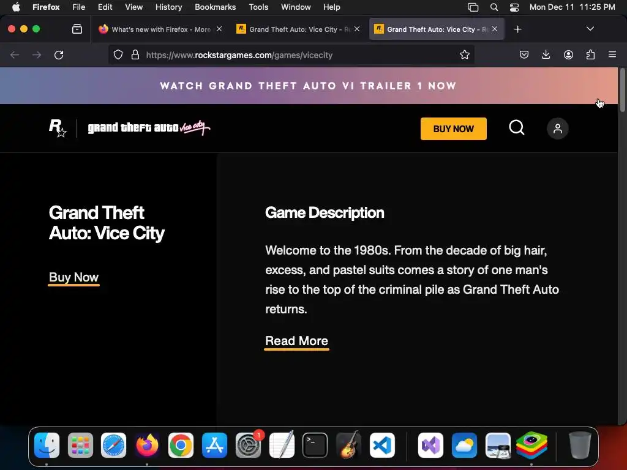Follow the Read More link
Viewport: 627px width, 470px height.
297,341
